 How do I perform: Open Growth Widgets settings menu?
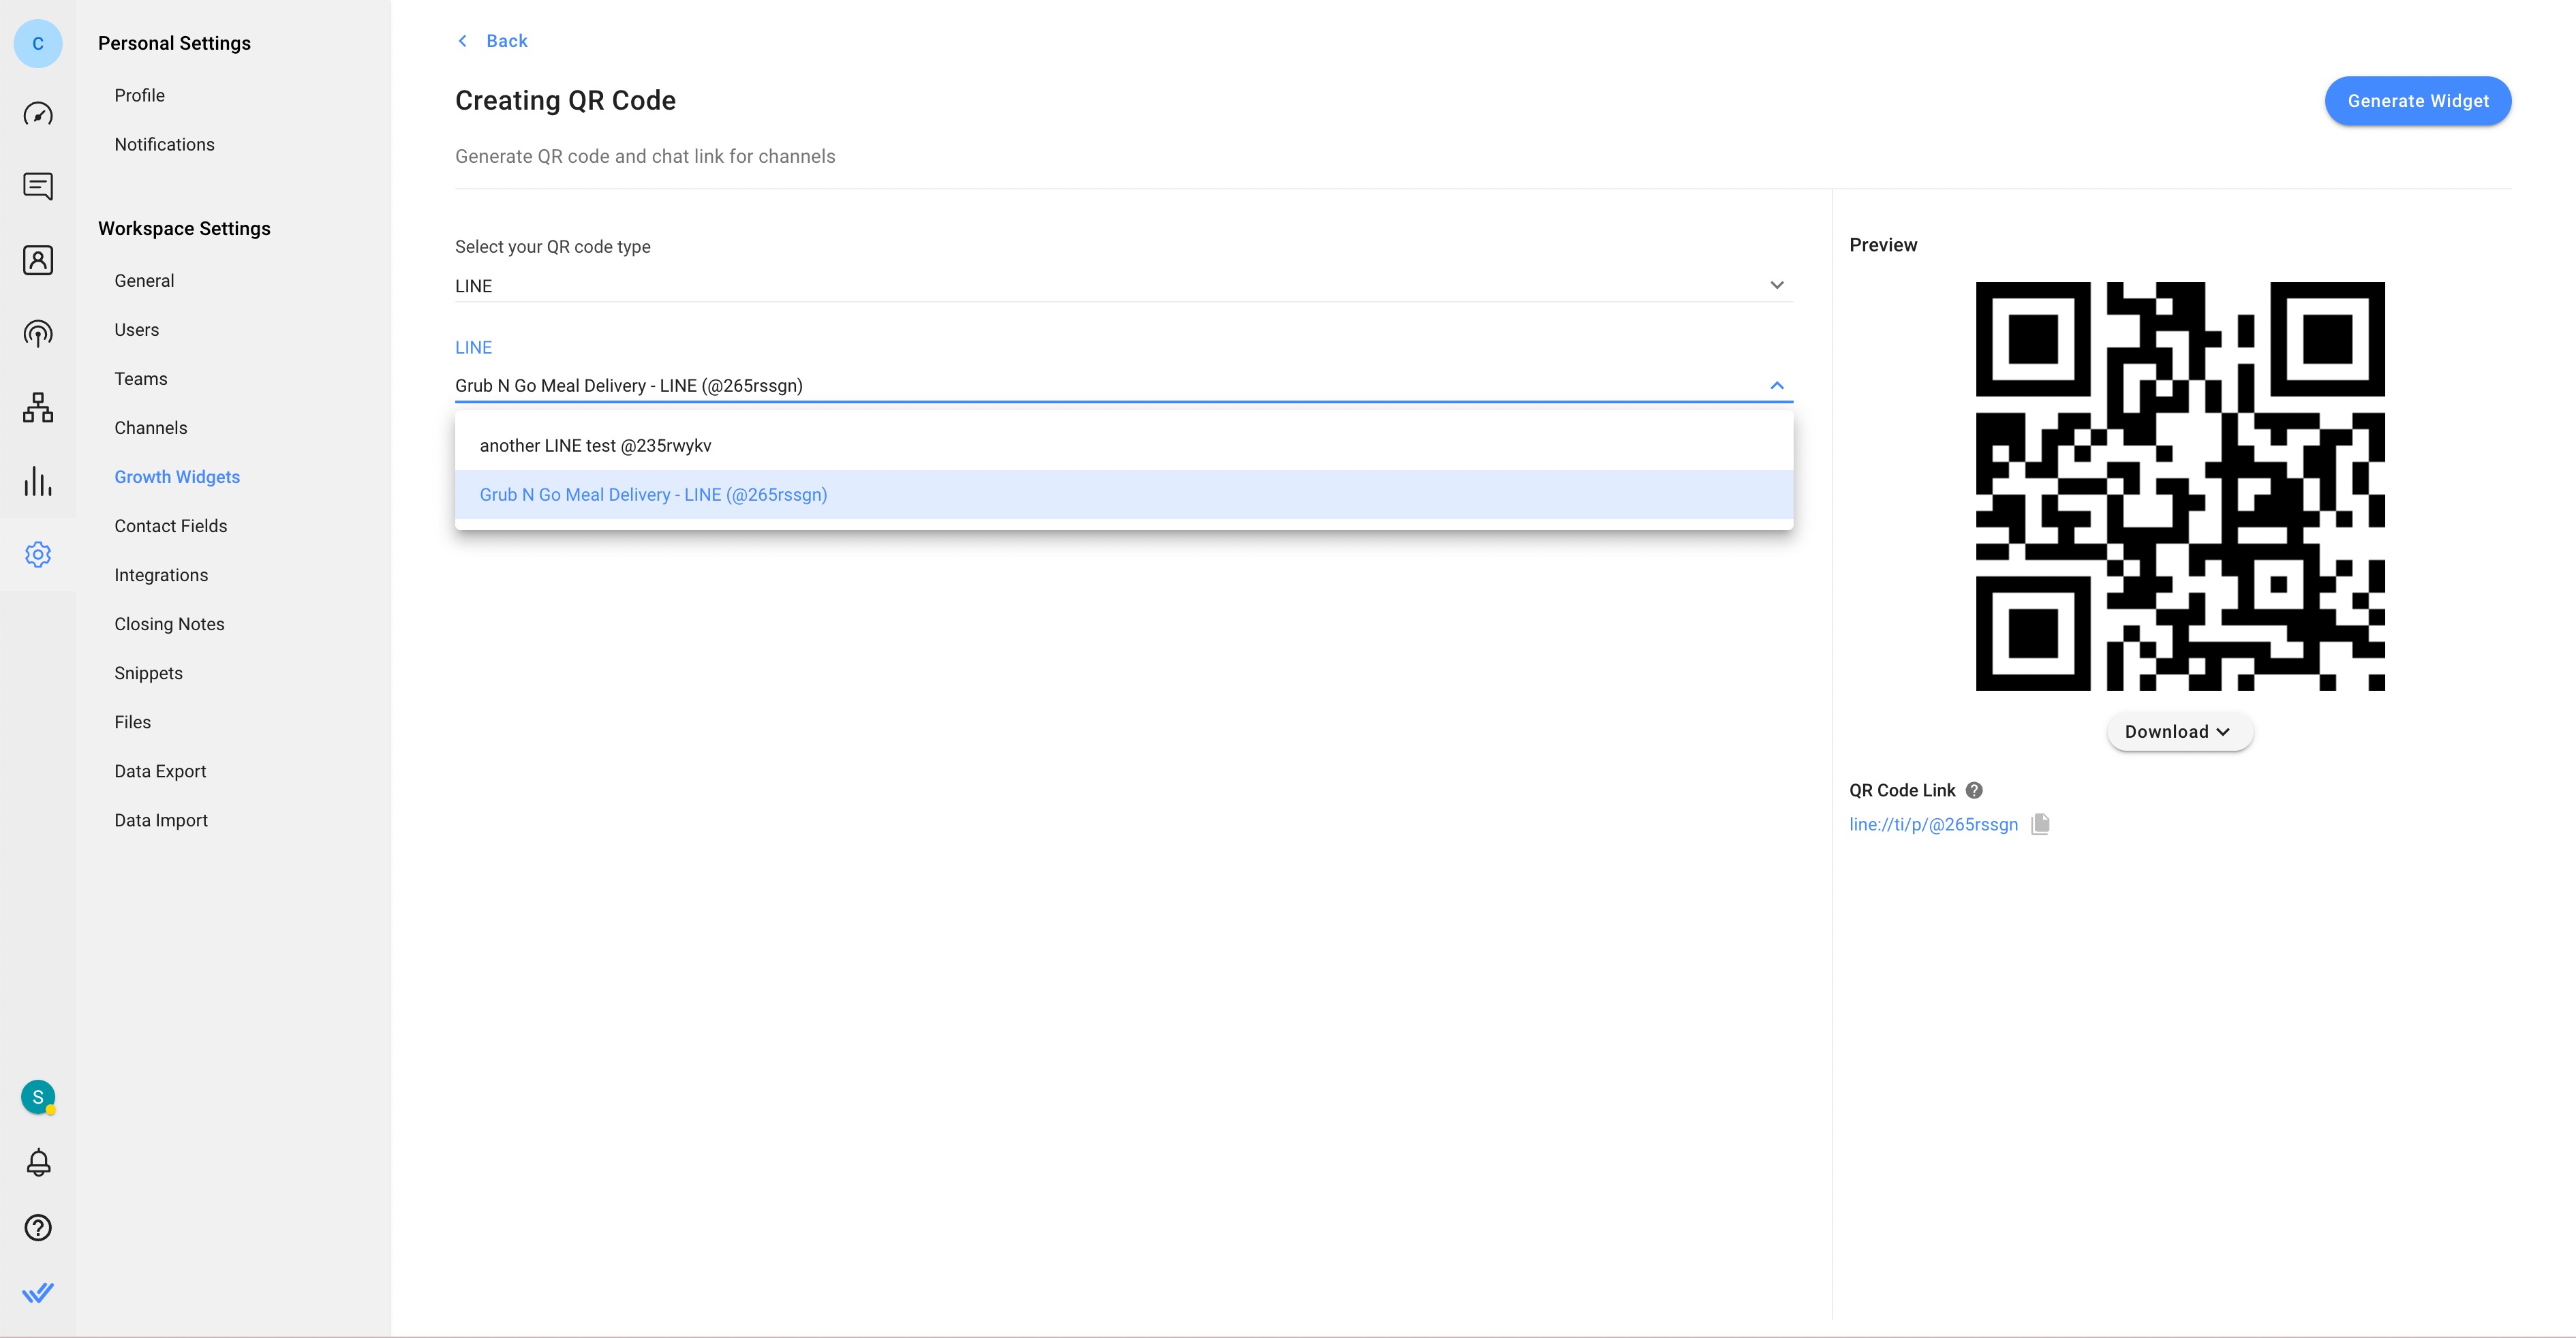coord(176,475)
